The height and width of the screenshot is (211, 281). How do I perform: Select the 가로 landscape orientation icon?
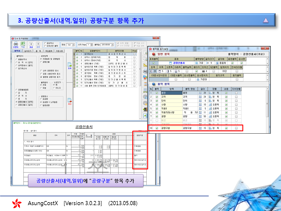[x=31, y=45]
